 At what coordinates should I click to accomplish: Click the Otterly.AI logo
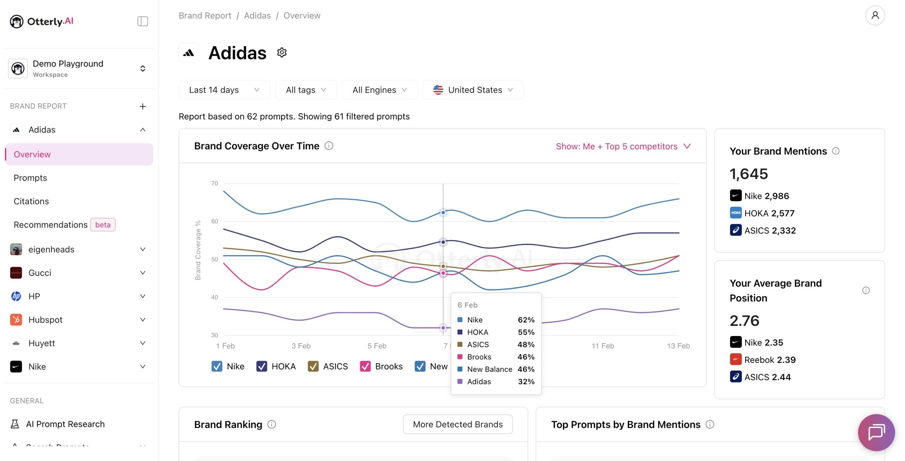[x=42, y=21]
